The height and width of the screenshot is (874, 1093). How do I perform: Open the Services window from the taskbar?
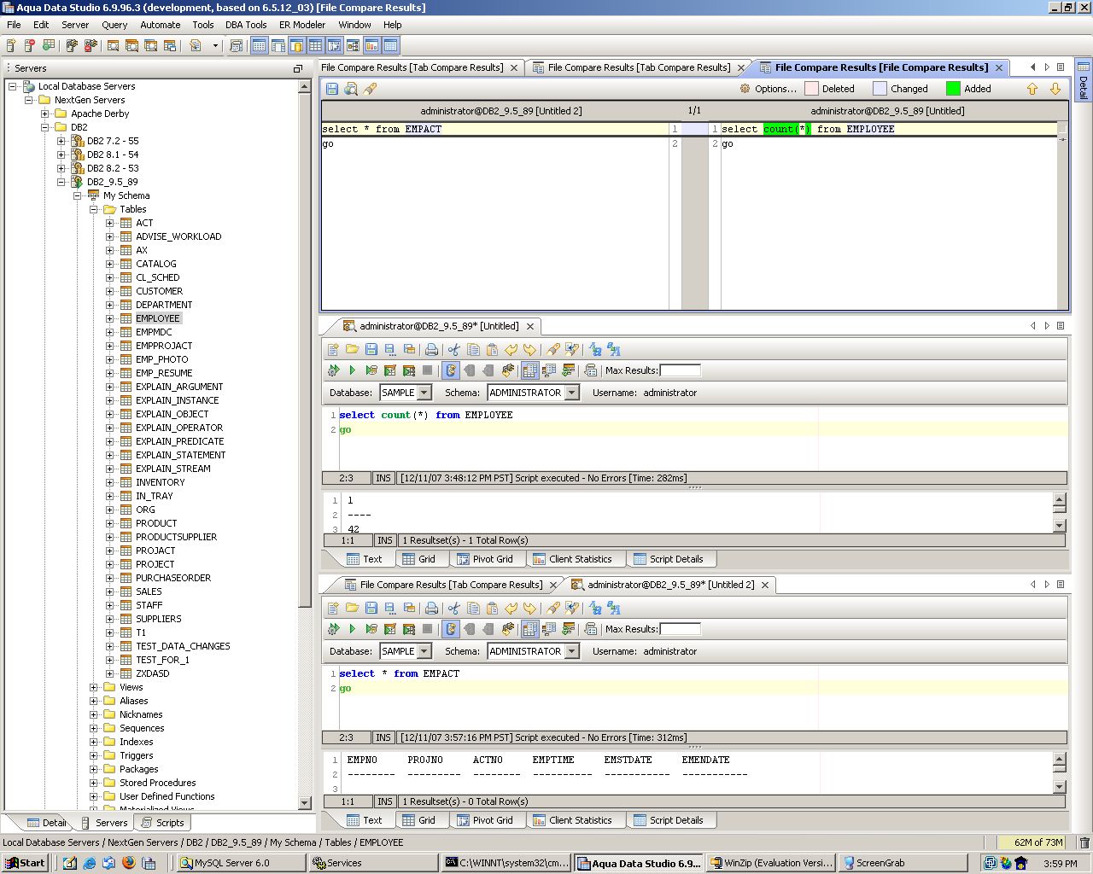[x=372, y=863]
